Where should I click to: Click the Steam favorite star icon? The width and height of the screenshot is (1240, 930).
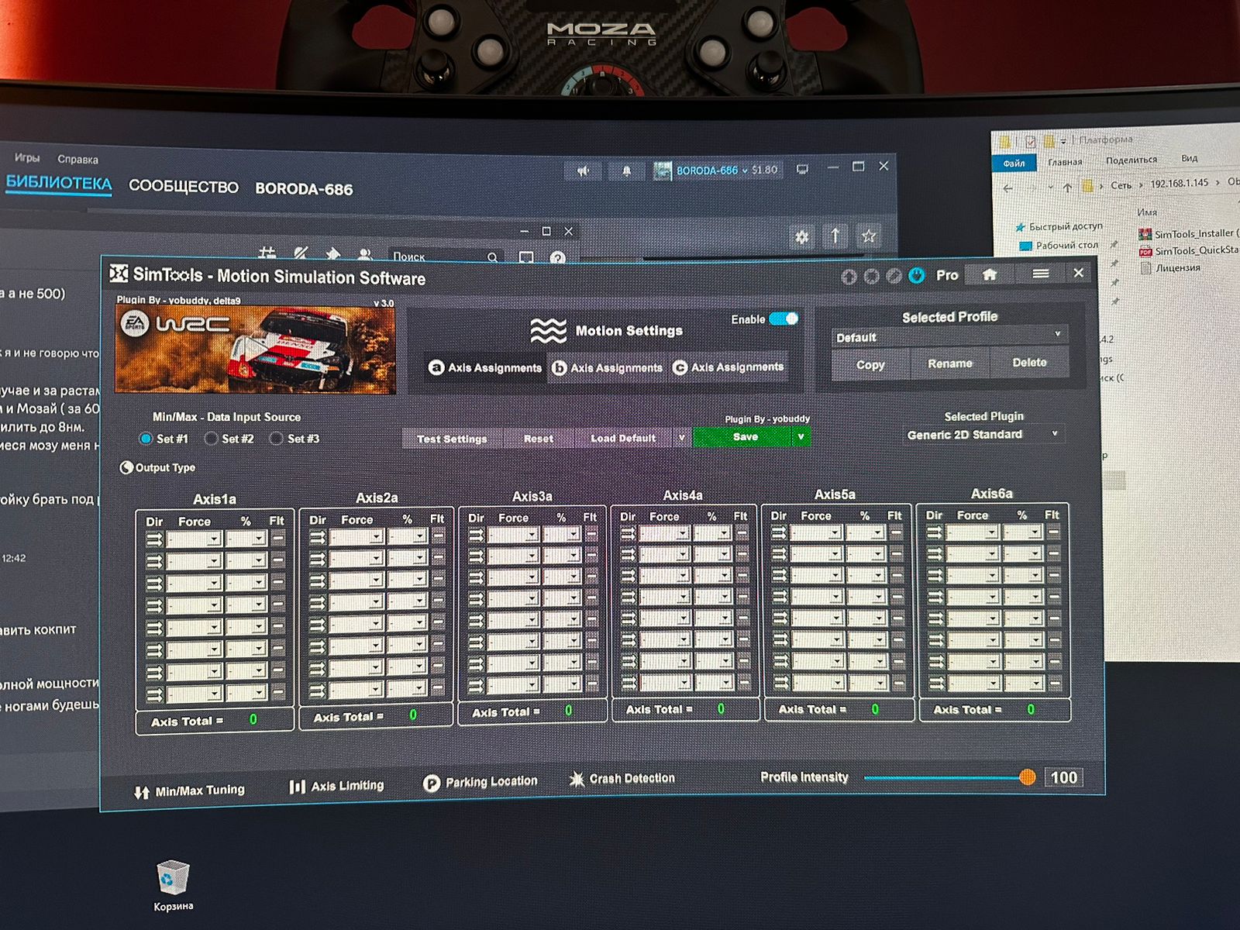pyautogui.click(x=868, y=236)
